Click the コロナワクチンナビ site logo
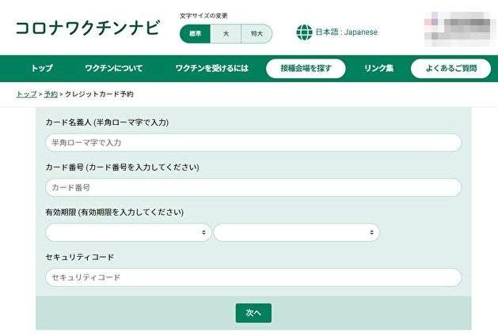This screenshot has height=335, width=498. (x=87, y=28)
